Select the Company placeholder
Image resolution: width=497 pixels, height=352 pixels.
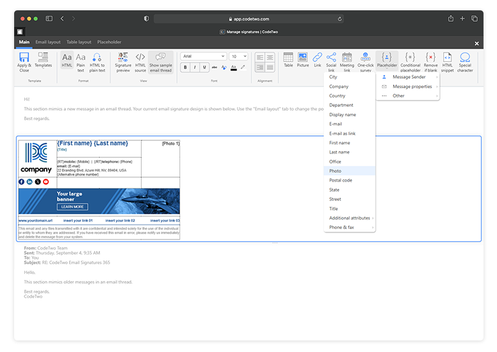tap(350, 86)
